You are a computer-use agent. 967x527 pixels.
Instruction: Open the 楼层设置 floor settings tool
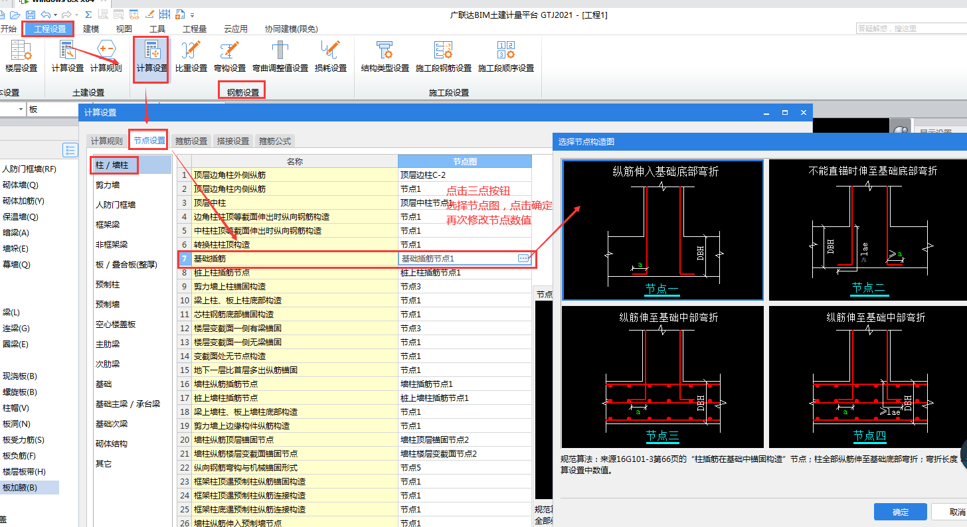point(21,56)
